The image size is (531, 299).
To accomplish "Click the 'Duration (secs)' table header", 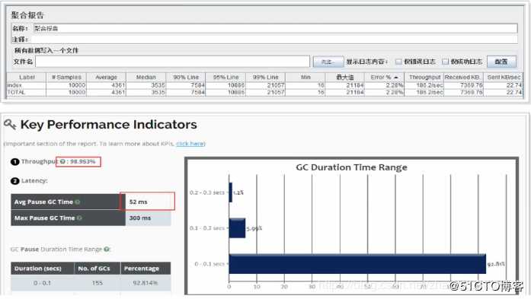I will (x=37, y=269).
